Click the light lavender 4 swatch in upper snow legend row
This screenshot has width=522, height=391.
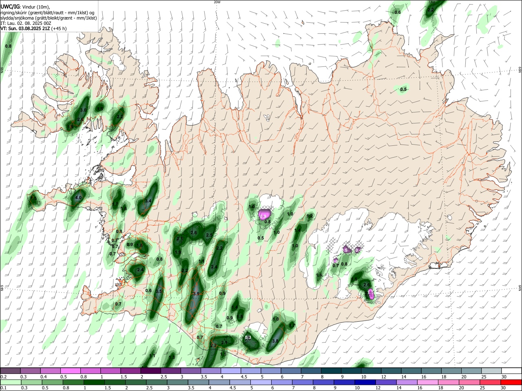point(231,371)
